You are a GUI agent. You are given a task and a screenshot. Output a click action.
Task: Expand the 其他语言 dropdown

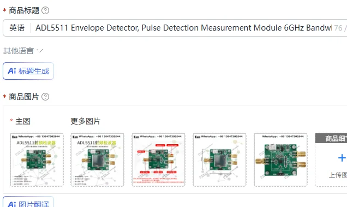(23, 51)
